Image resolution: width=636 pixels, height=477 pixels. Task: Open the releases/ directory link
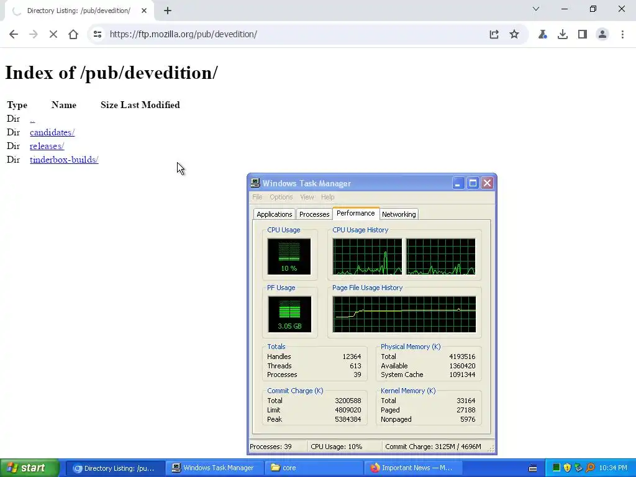click(x=47, y=146)
